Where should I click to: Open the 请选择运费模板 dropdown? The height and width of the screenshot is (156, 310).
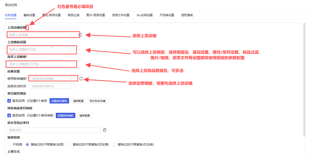pos(53,78)
